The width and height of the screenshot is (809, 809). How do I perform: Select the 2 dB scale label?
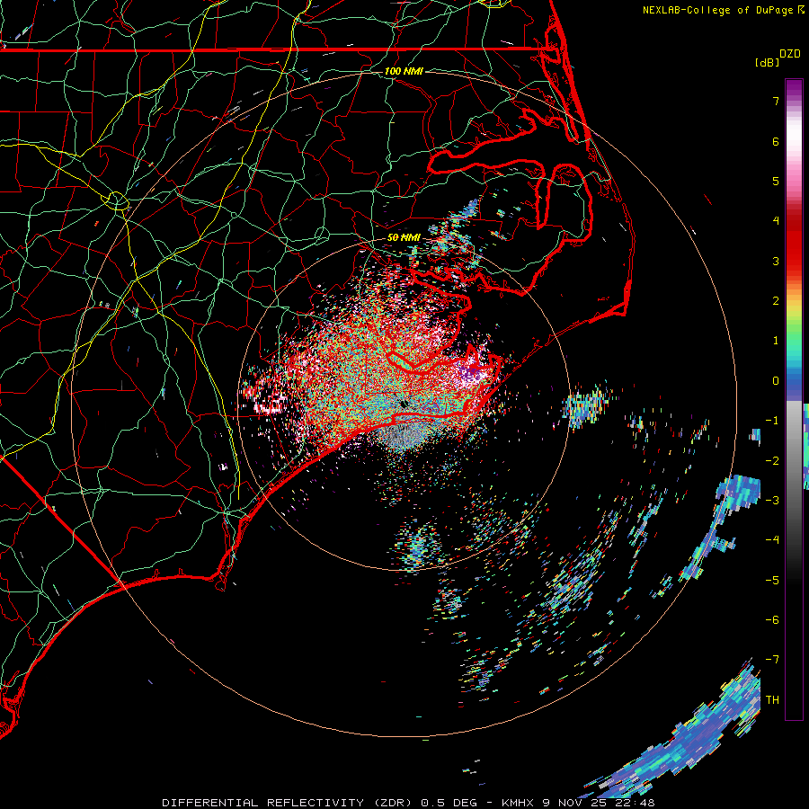pyautogui.click(x=776, y=300)
